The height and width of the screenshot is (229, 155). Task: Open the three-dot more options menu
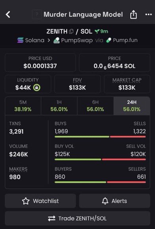pyautogui.click(x=149, y=14)
